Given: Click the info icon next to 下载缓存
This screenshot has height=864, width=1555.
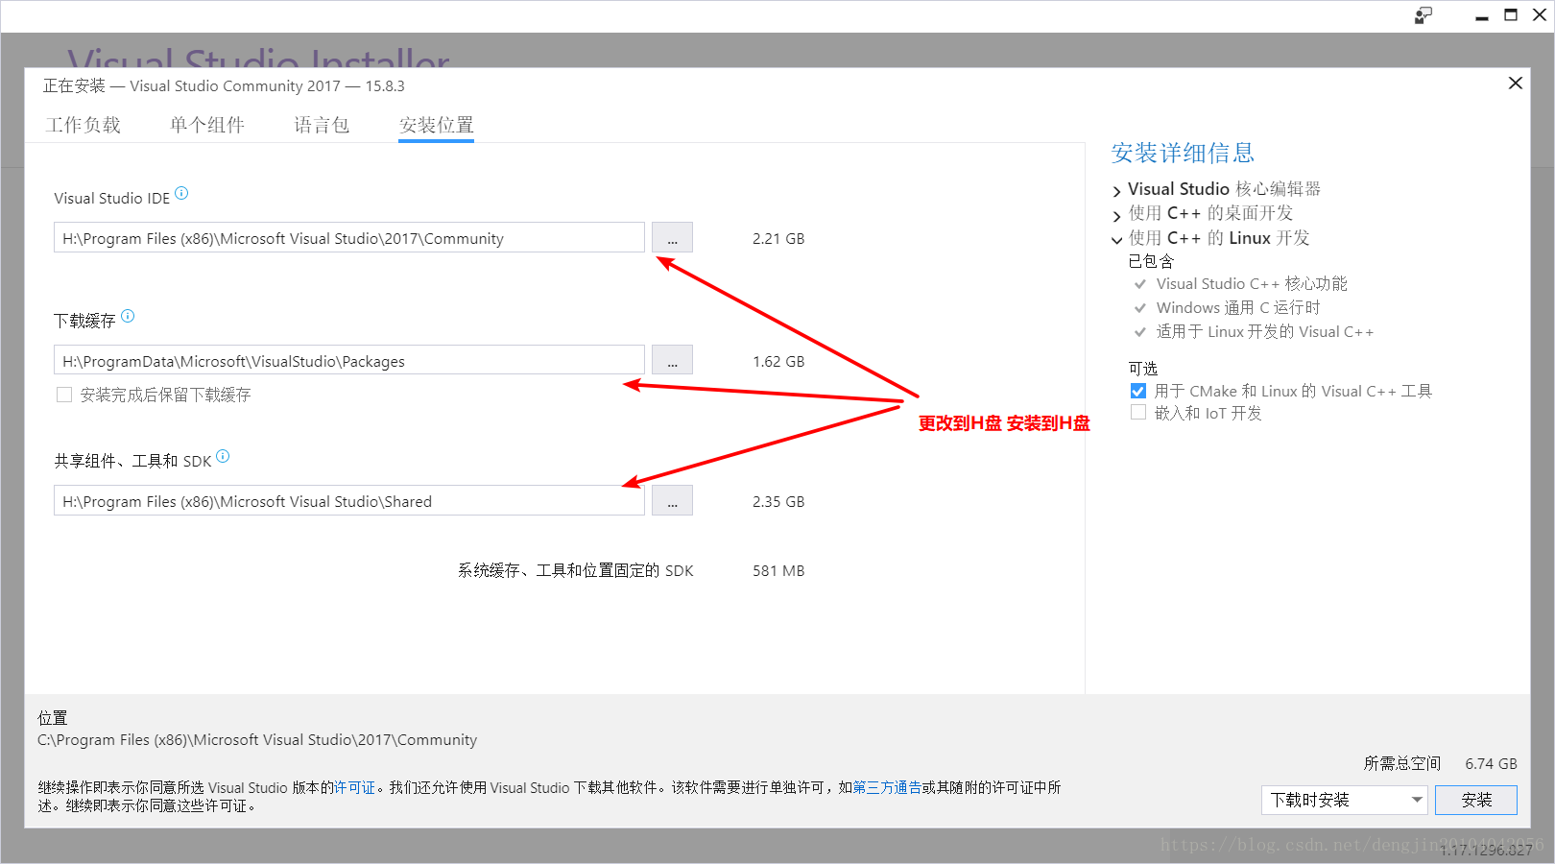Looking at the screenshot, I should point(128,316).
